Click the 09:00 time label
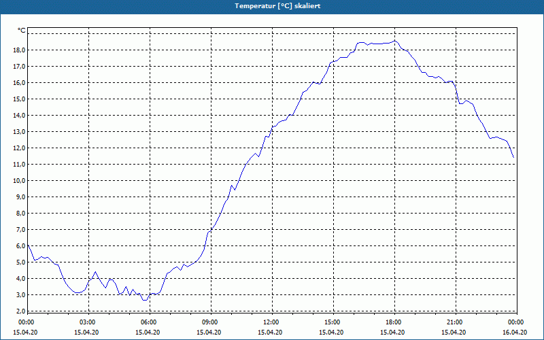Screen dimensions: 544x340 [x=211, y=322]
